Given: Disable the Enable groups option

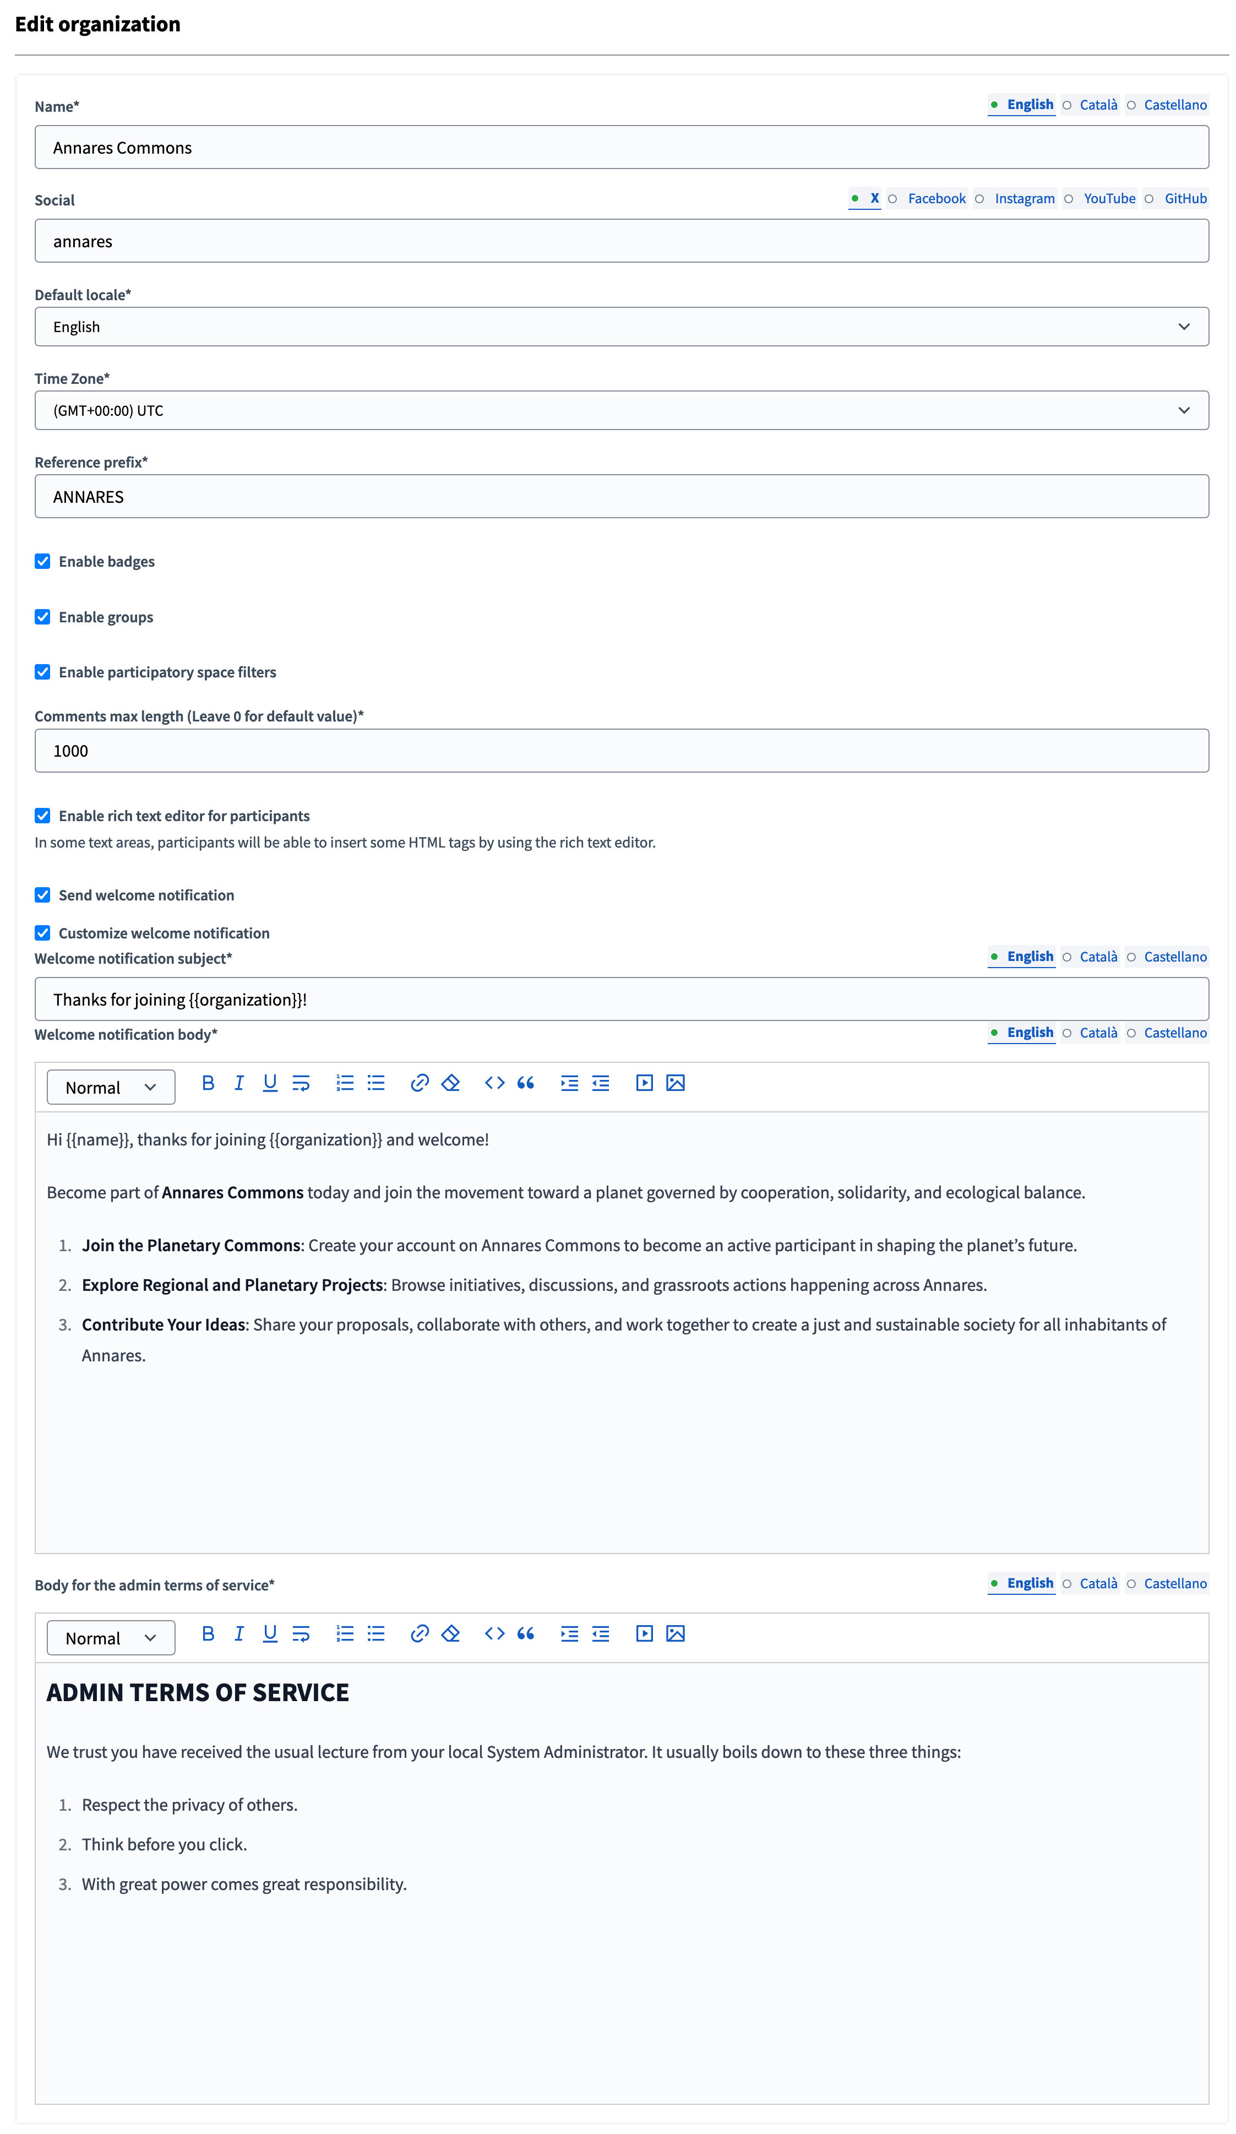Looking at the screenshot, I should [x=42, y=616].
